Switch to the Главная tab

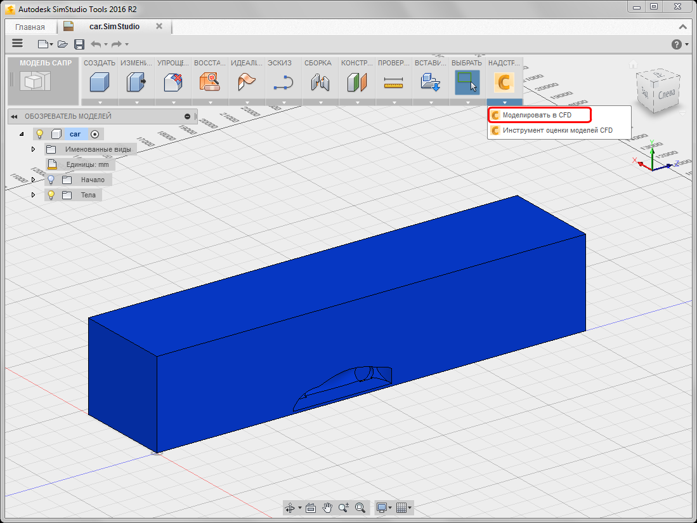[x=30, y=27]
